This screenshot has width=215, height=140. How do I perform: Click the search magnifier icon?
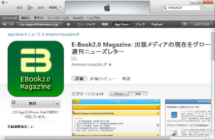pos(165,8)
